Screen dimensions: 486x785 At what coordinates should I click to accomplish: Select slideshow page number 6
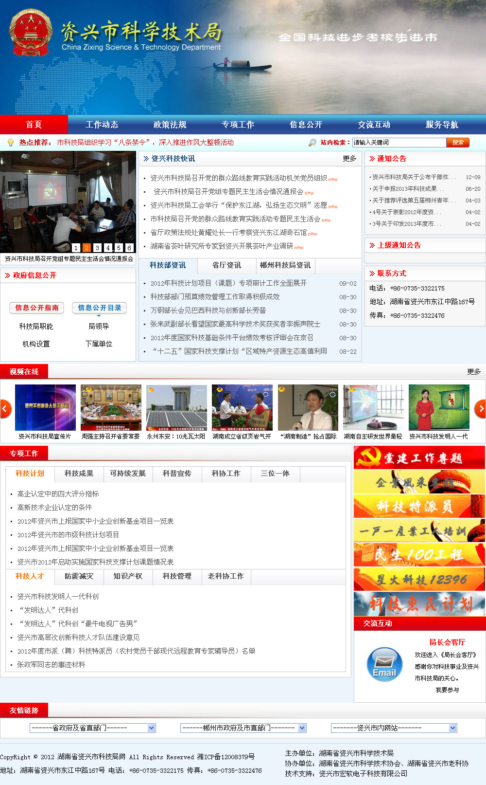click(x=129, y=248)
